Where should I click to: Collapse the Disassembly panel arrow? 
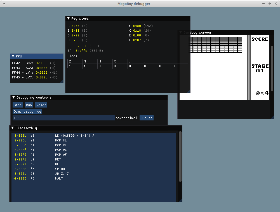click(x=13, y=128)
